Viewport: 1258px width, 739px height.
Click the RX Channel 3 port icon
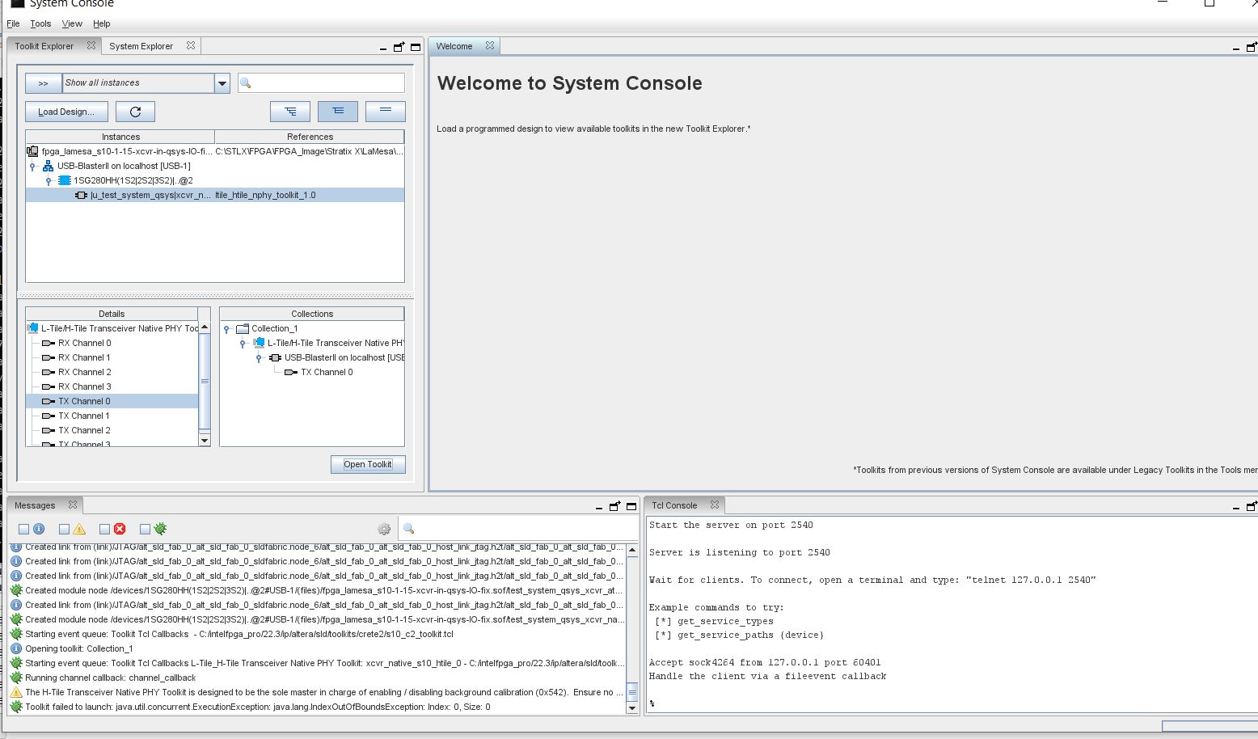tap(49, 386)
